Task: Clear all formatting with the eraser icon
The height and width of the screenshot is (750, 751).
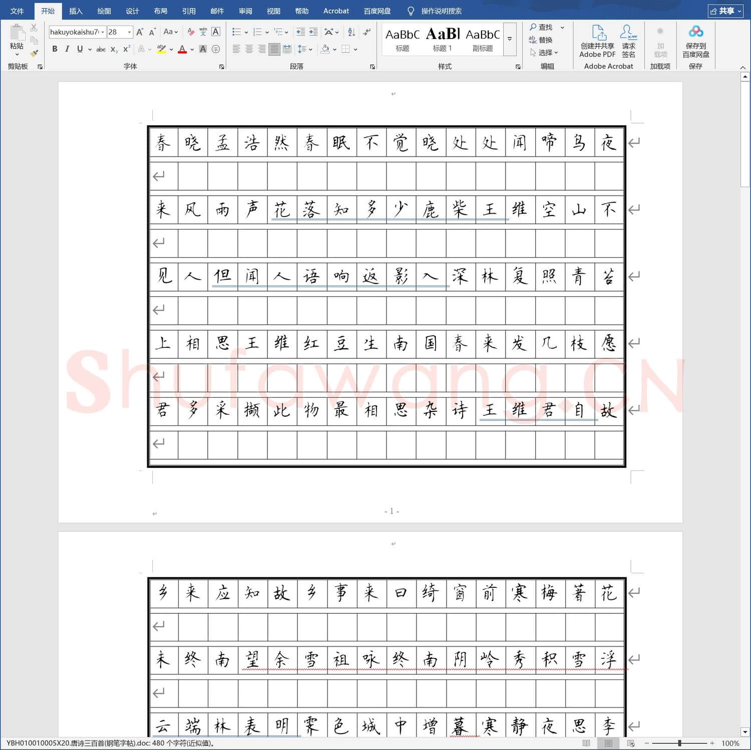Action: click(x=191, y=32)
